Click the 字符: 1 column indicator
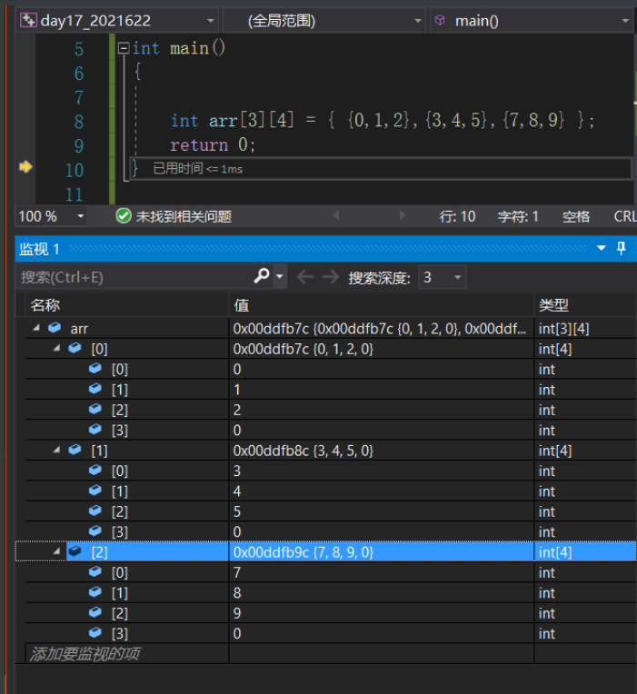 (x=518, y=216)
